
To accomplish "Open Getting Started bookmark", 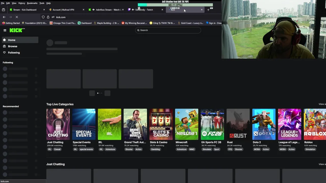I will (11, 23).
